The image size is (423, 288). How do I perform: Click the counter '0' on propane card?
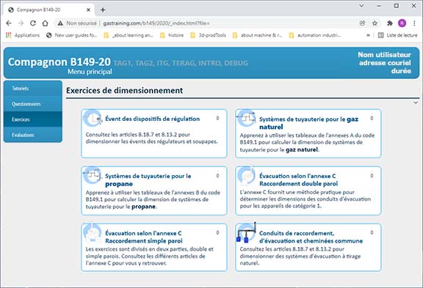217,176
